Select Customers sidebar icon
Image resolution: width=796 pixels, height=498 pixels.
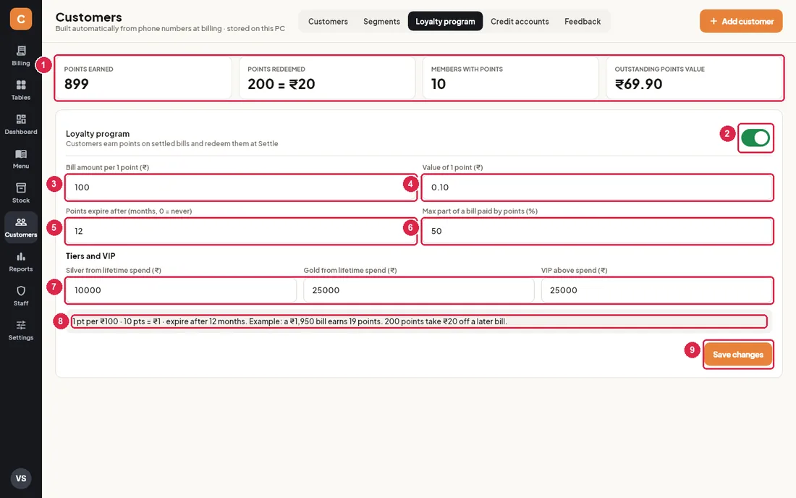21,227
